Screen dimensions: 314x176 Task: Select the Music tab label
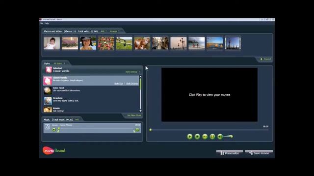pyautogui.click(x=47, y=120)
